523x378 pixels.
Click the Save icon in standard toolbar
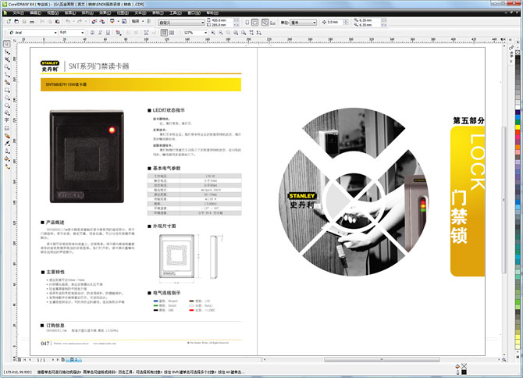pyautogui.click(x=26, y=23)
